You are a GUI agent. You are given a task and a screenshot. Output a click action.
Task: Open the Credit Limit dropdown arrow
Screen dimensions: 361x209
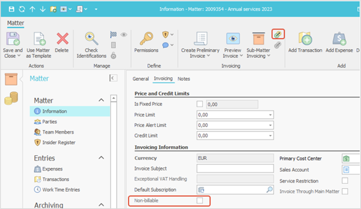coord(270,136)
